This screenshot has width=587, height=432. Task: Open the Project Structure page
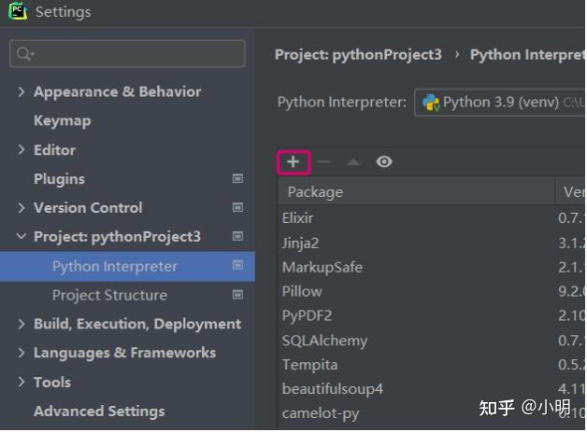click(109, 295)
